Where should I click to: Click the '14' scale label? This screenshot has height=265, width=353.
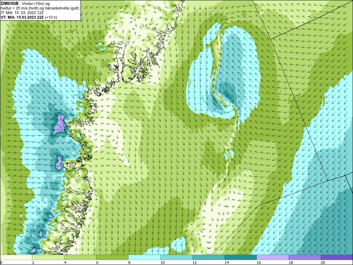coord(227,263)
